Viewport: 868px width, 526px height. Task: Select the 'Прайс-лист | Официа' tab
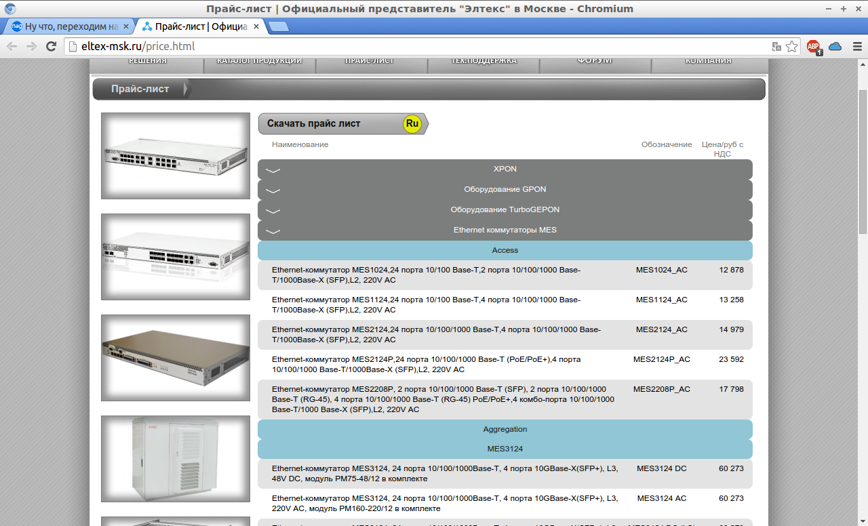pyautogui.click(x=199, y=27)
